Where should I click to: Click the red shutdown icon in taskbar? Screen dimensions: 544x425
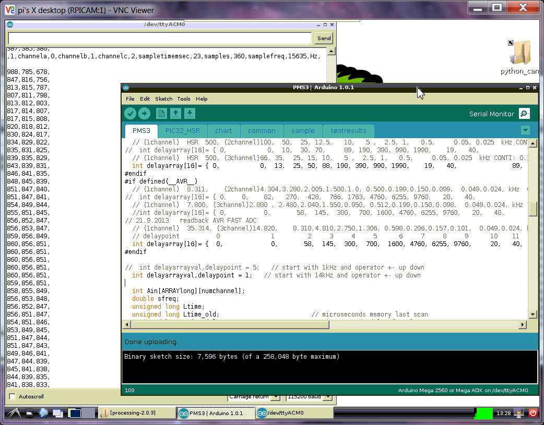tap(533, 413)
